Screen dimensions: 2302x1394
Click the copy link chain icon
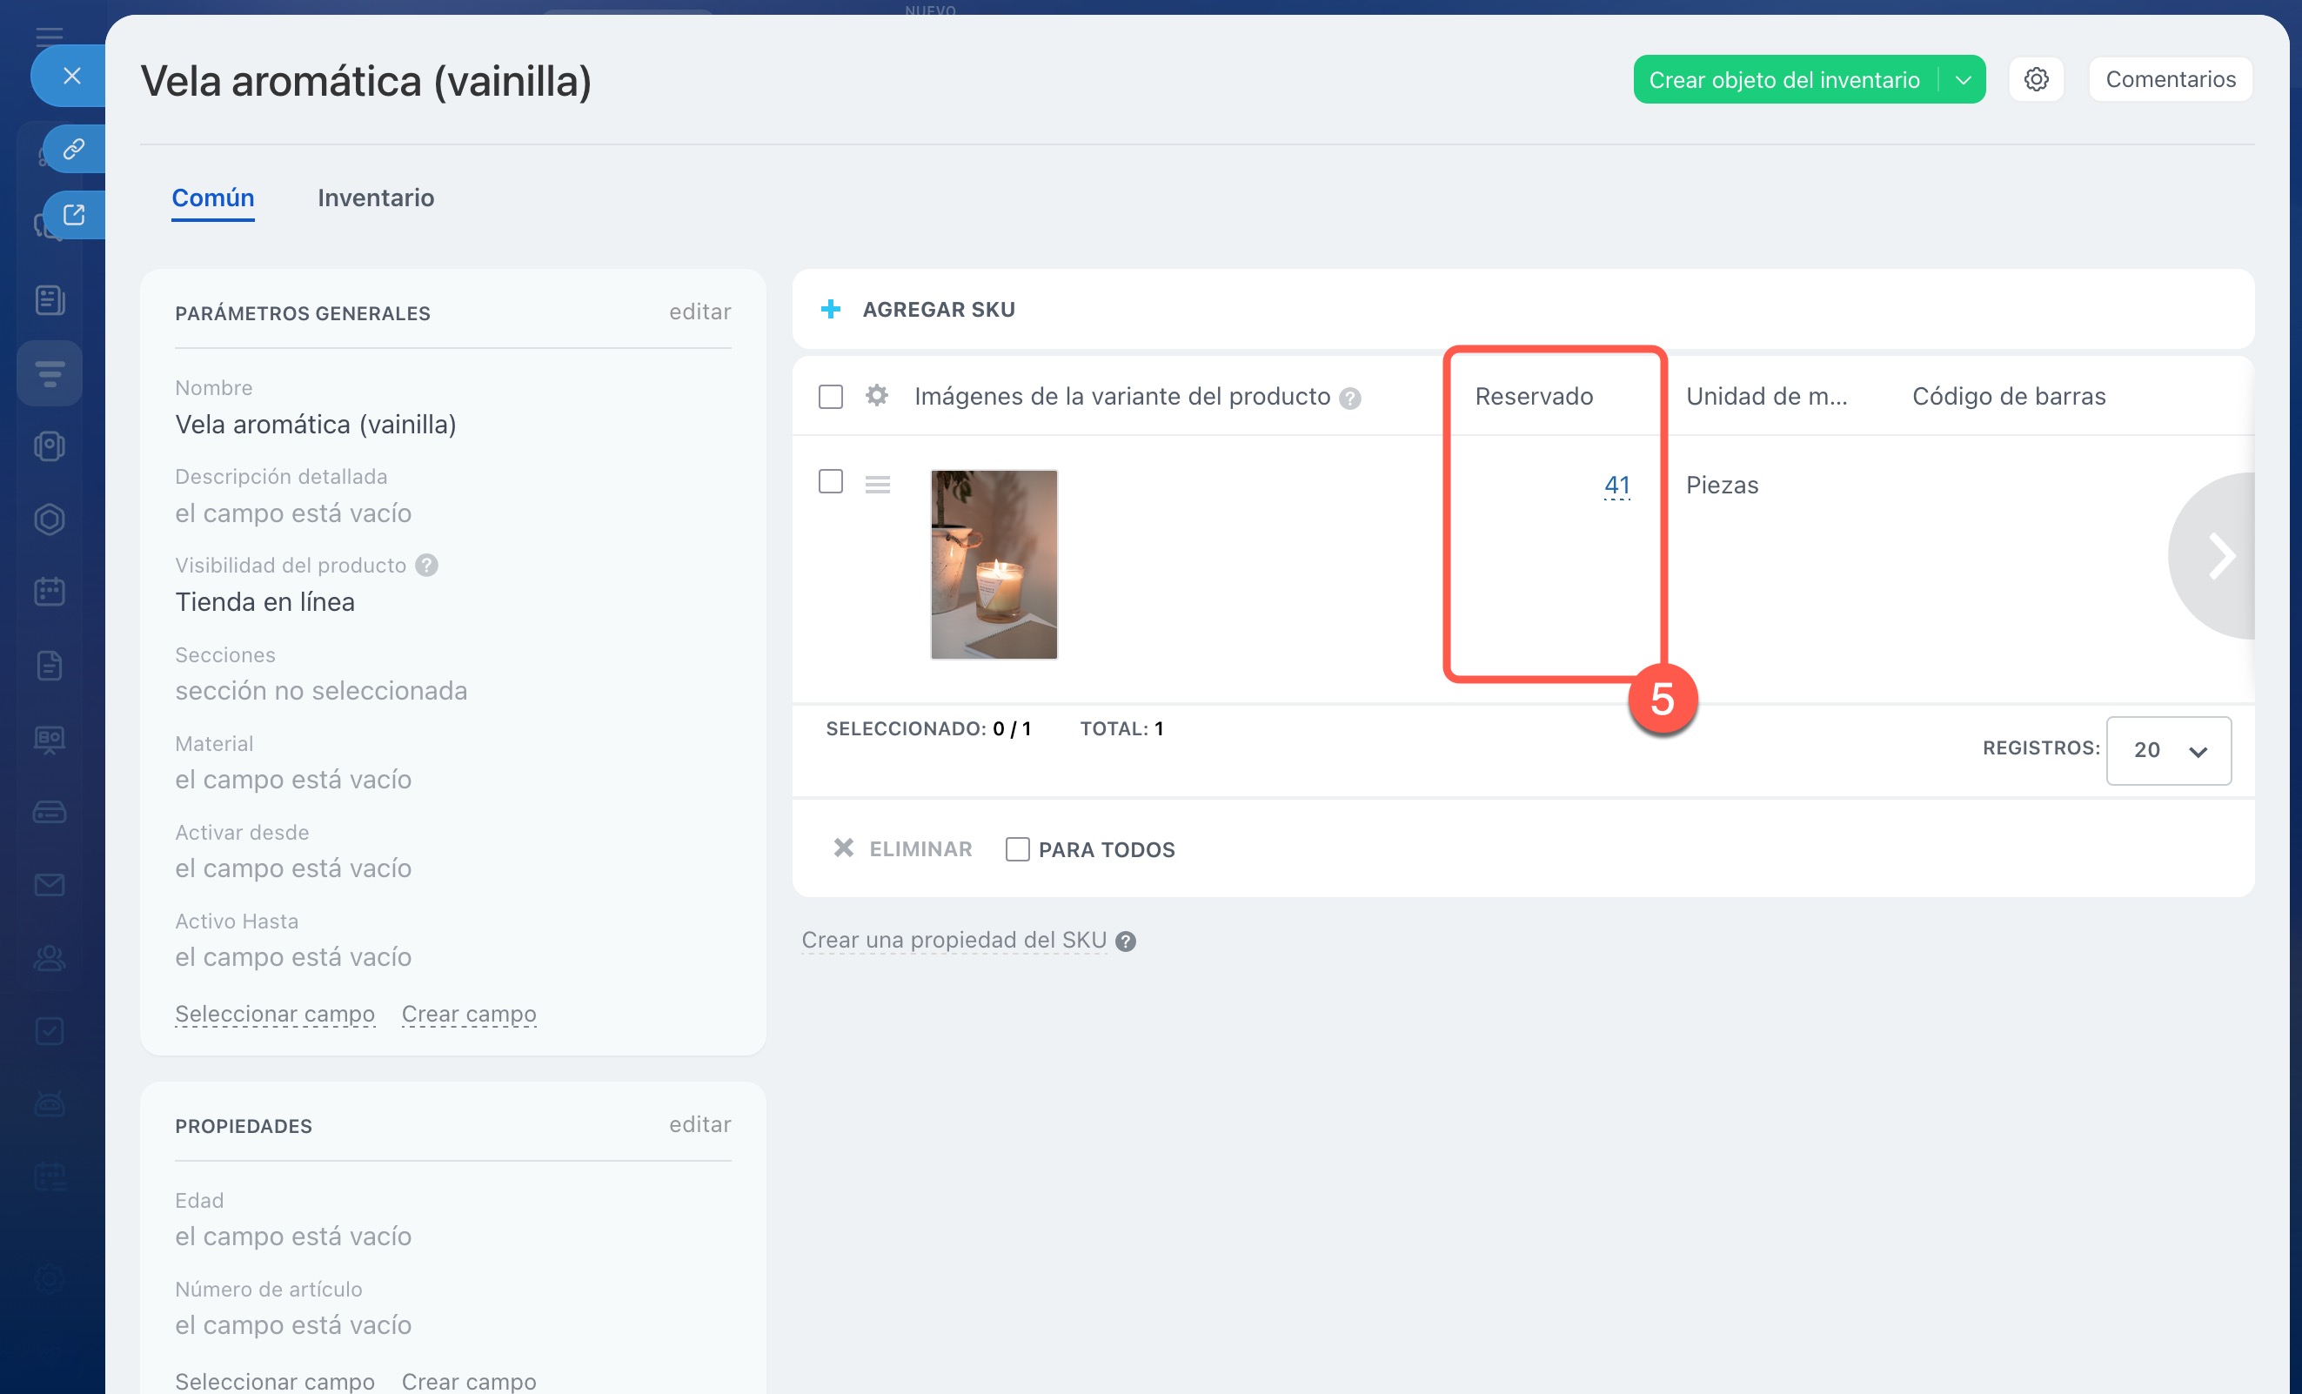tap(74, 149)
